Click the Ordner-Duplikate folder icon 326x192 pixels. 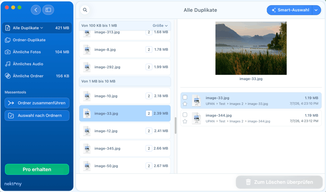pyautogui.click(x=8, y=40)
